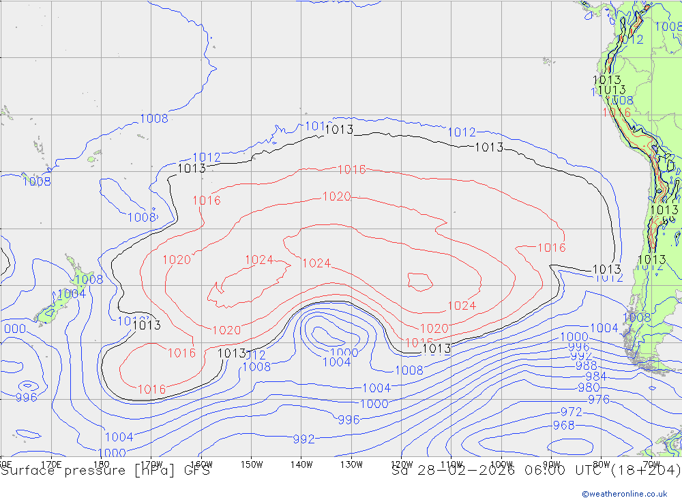This screenshot has height=500, width=682.
Task: Select the 150W longitude label
Action: 252,465
